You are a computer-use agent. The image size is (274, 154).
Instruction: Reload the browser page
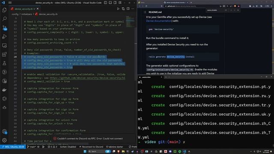click(146, 6)
